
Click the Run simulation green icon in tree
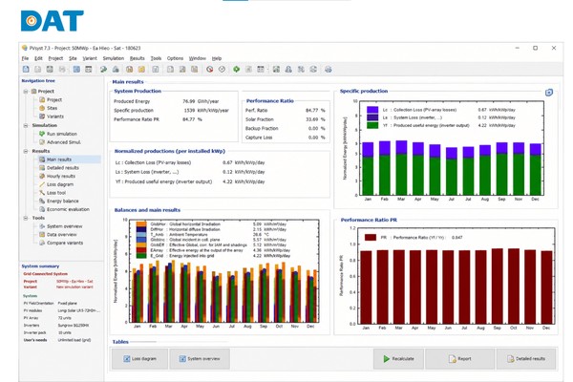pos(42,134)
